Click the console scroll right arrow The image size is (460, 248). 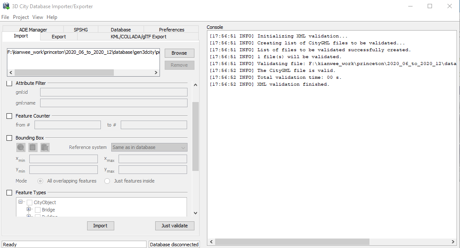(x=453, y=242)
